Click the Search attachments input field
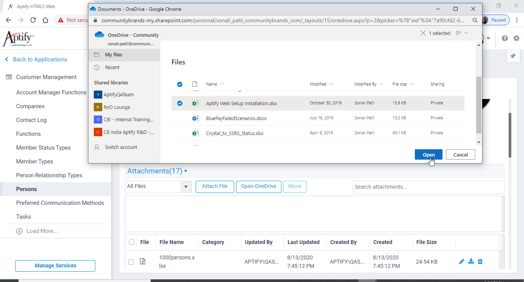This screenshot has height=282, width=524. tap(429, 187)
